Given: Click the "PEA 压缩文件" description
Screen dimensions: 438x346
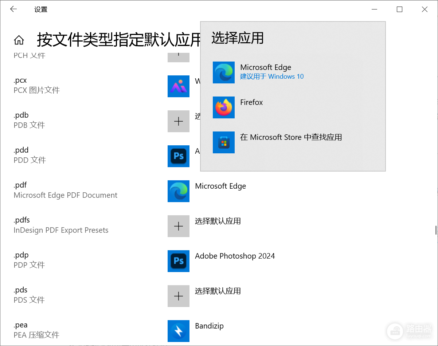Looking at the screenshot, I should click(x=36, y=335).
